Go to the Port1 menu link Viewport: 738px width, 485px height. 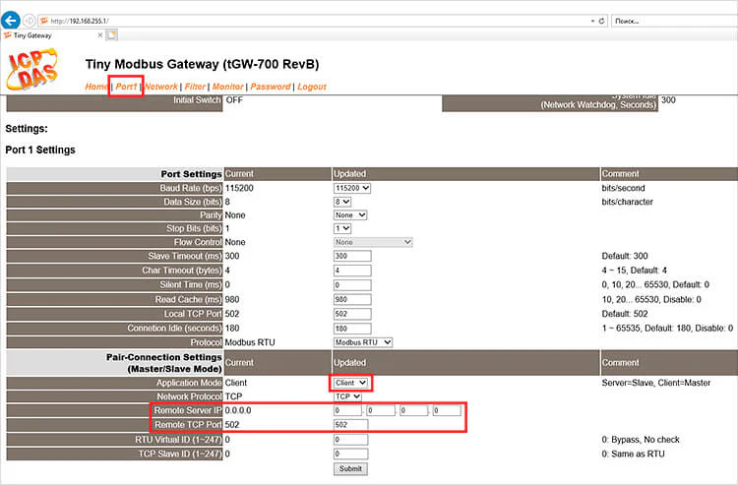pos(126,87)
